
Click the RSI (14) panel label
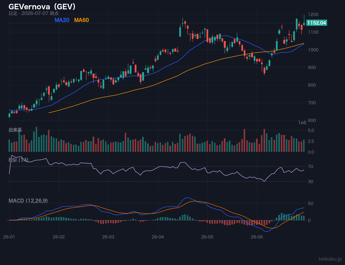(x=18, y=160)
